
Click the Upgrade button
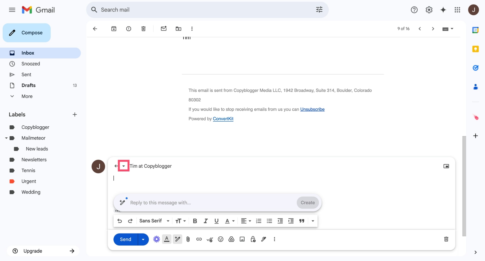[43, 251]
